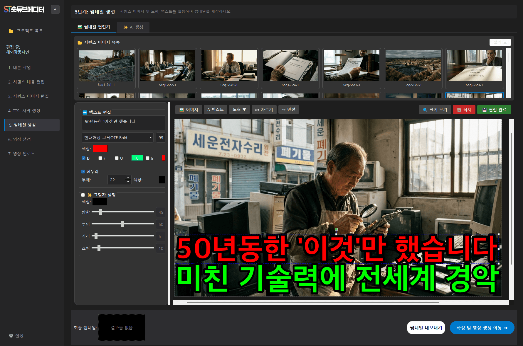The height and width of the screenshot is (346, 523).
Task: Switch to the AI 생성 tab
Action: [133, 27]
